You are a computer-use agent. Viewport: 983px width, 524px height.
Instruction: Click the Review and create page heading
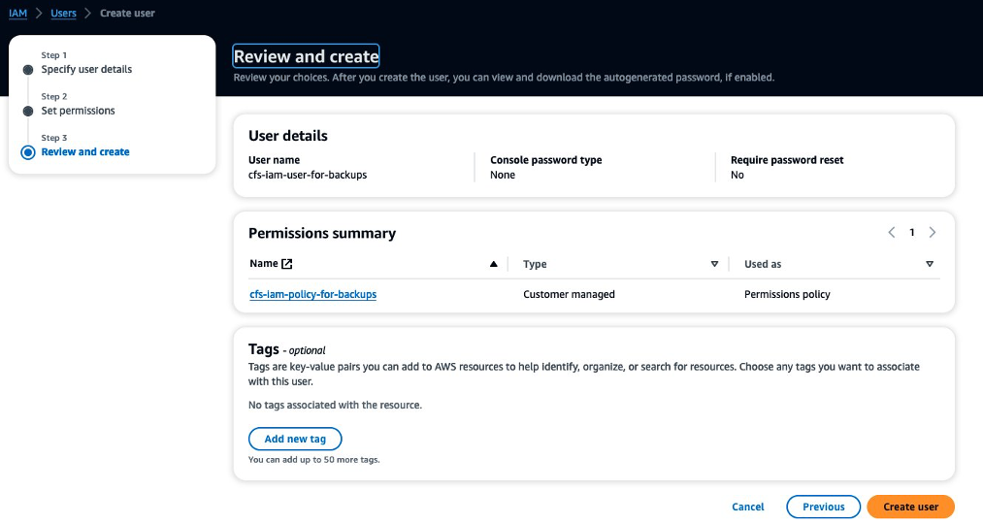[x=306, y=56]
